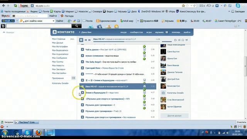247x139 pixels.
Task: Open the address bar history dropdown arrow
Action: coord(191,6)
